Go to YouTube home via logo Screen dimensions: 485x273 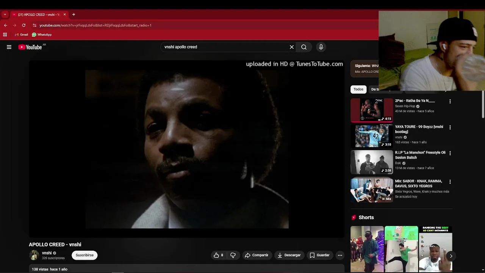[30, 47]
